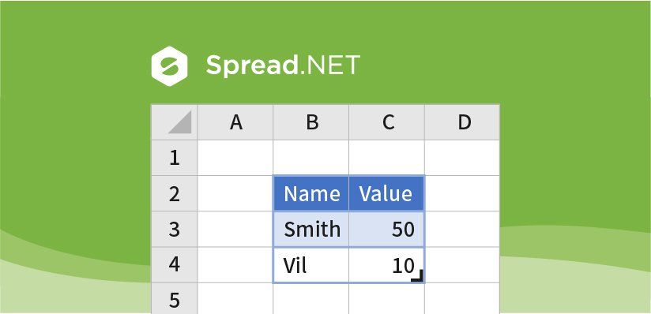
Task: Select row 2 header
Action: click(x=175, y=193)
